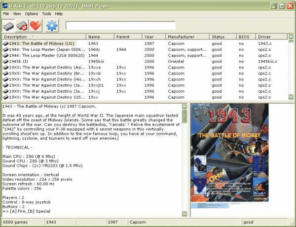Viewport: 296px width, 227px height.
Task: Click the MAME window title icon
Action: pyautogui.click(x=5, y=5)
